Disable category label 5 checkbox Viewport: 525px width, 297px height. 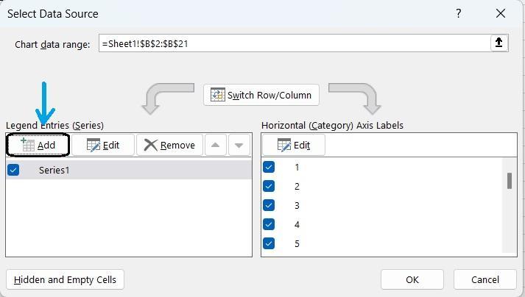click(269, 243)
